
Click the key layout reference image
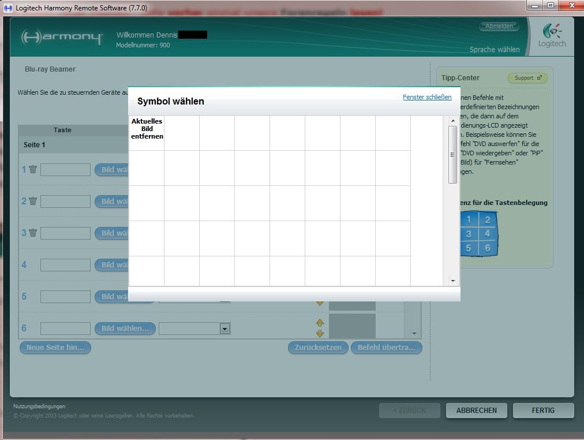point(479,234)
